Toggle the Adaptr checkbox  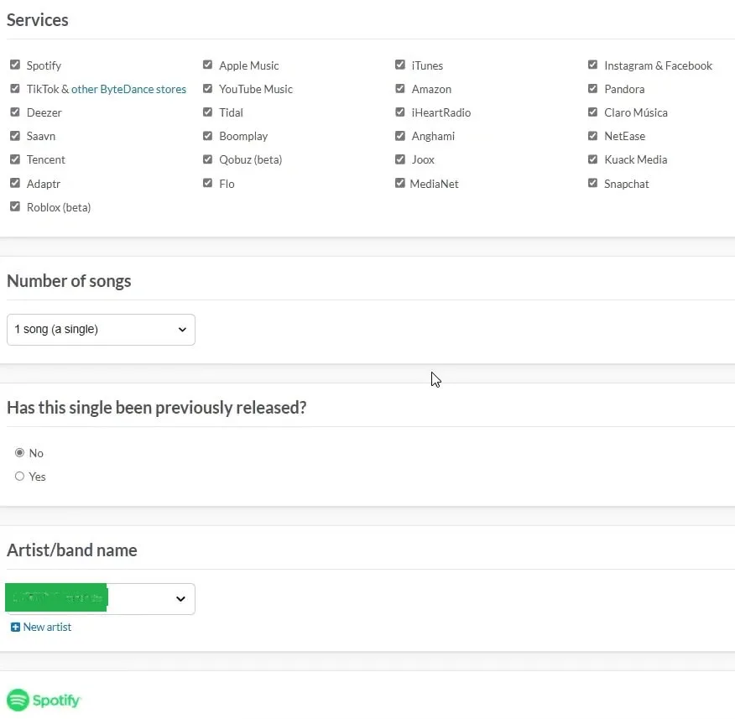[x=15, y=183]
